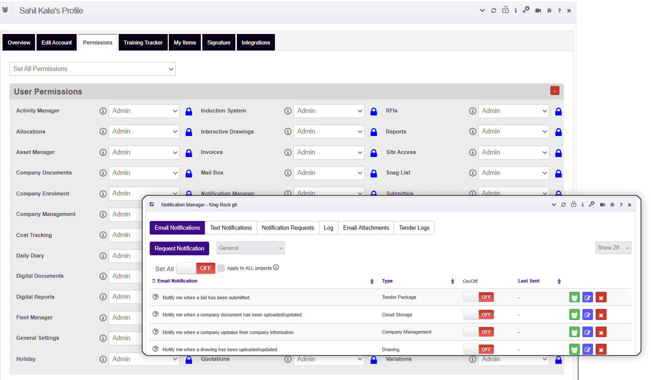
Task: Open the RFIs permission dropdown
Action: [513, 111]
